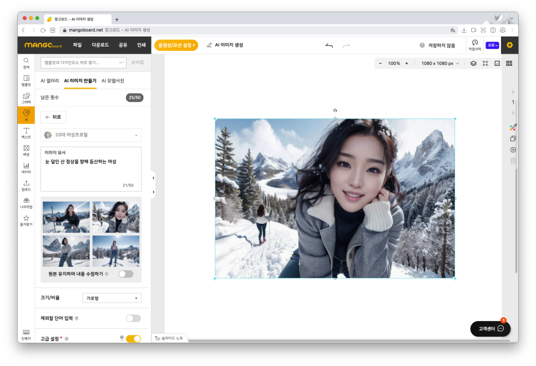Click the trash delete page icon
This screenshot has height=366, width=536.
[x=513, y=161]
